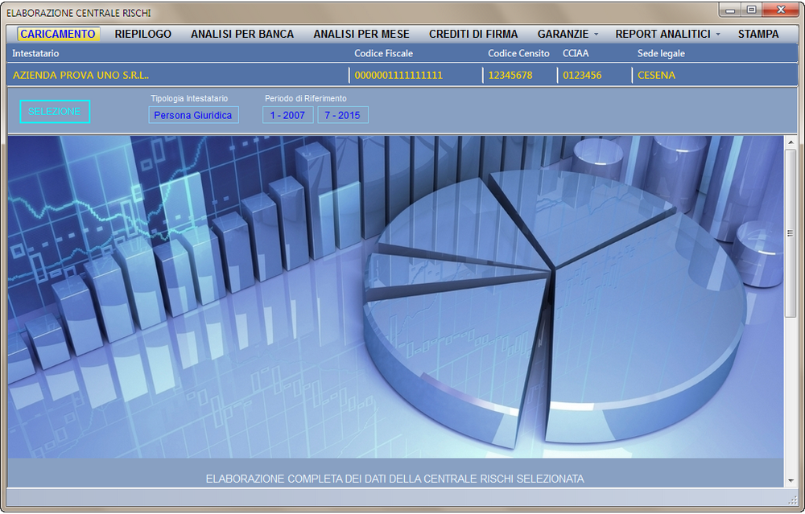Select the ANALISI PER MESE tab
Viewport: 805px width, 514px height.
click(361, 34)
